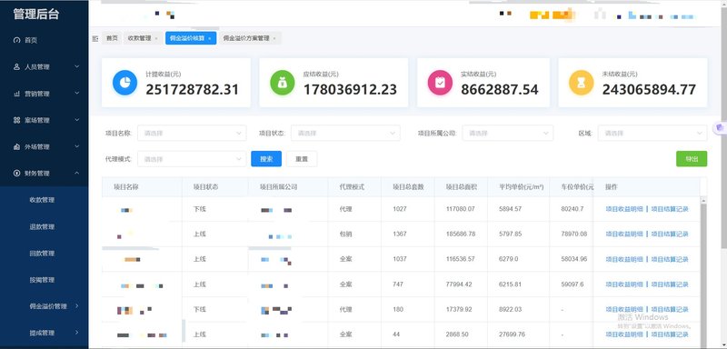
Task: Expand the 提成管理 submenu arrow
Action: pyautogui.click(x=77, y=333)
